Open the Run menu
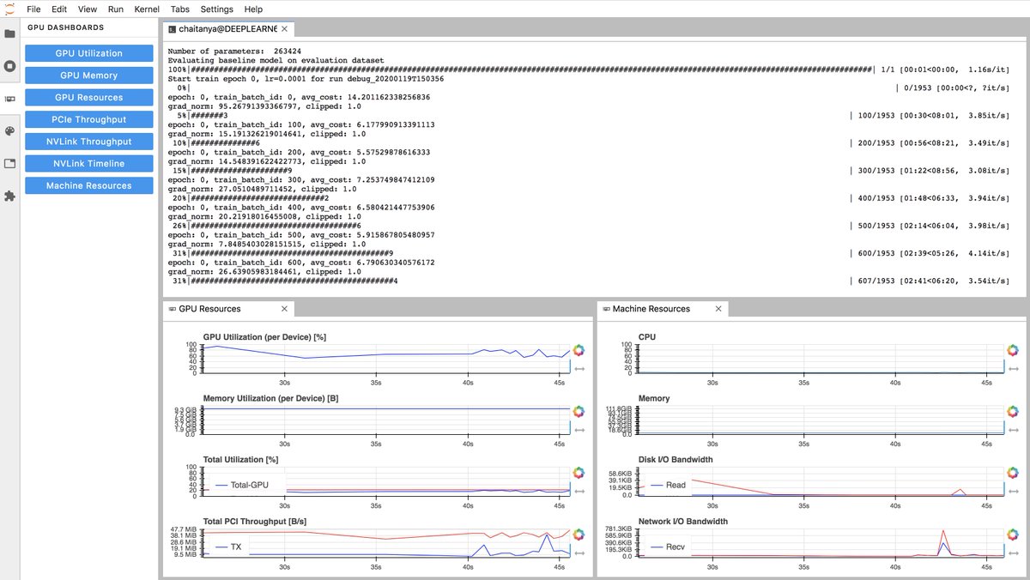The image size is (1030, 580). tap(115, 9)
